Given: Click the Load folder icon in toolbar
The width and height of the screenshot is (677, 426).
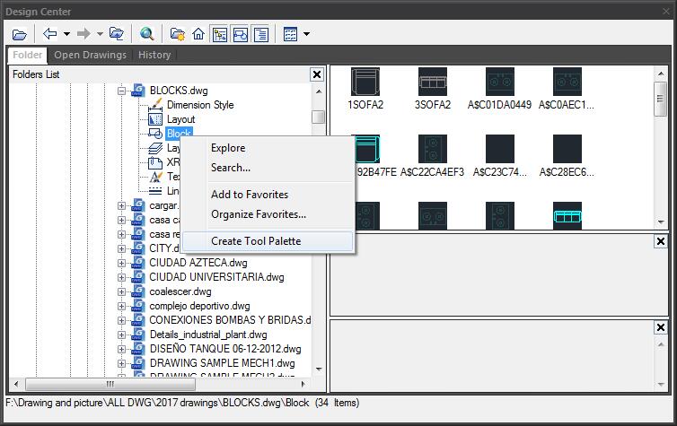Looking at the screenshot, I should coord(19,34).
